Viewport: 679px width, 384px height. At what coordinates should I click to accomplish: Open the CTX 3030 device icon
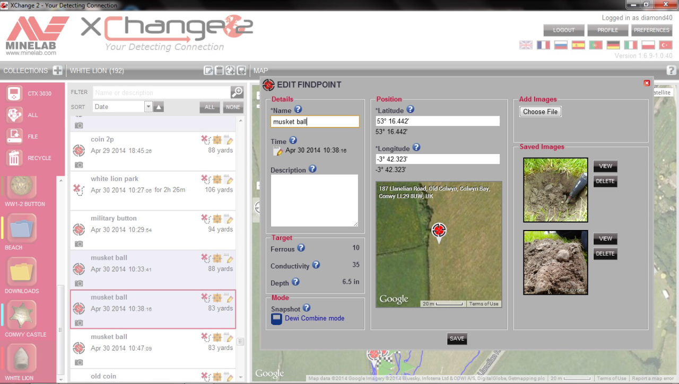[14, 93]
